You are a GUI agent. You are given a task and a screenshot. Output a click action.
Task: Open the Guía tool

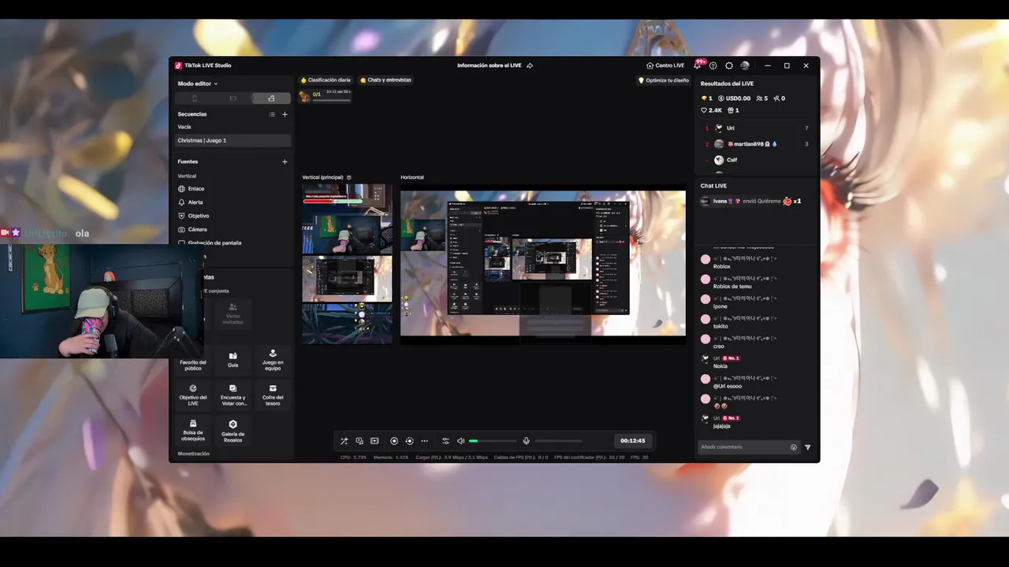pyautogui.click(x=233, y=359)
